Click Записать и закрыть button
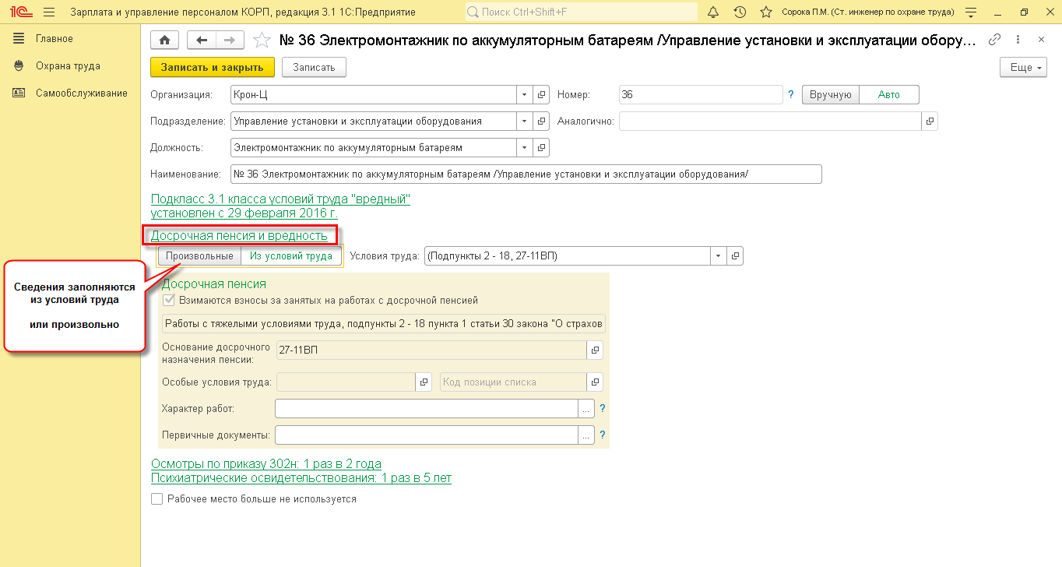The width and height of the screenshot is (1062, 567). (213, 68)
